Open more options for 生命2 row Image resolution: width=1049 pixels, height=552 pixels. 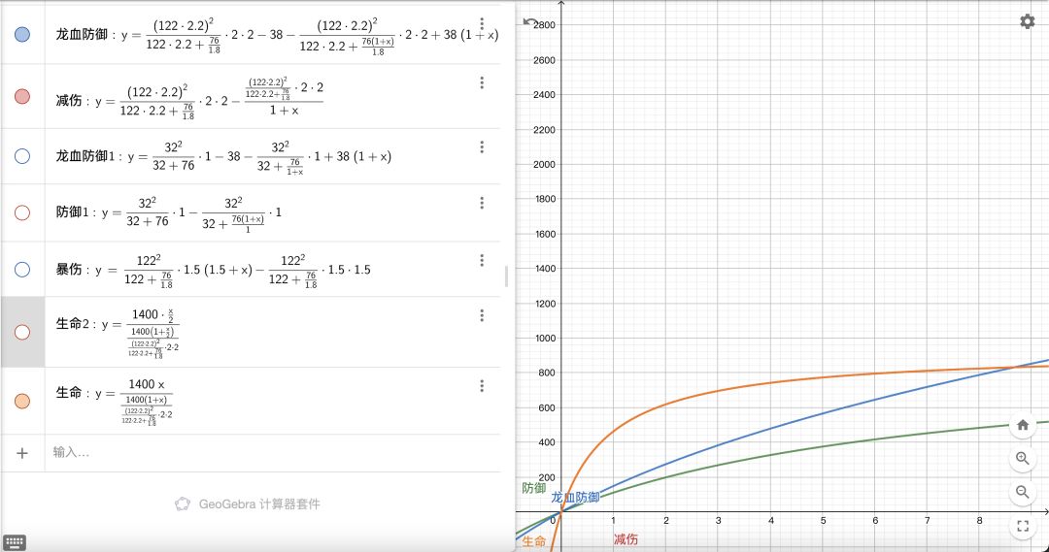(482, 315)
